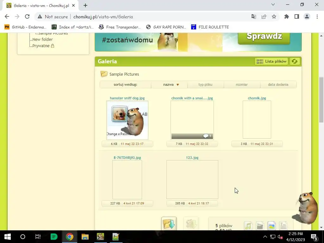This screenshot has height=243, width=324.
Task: Sort gallery by nazwa
Action: point(169,84)
